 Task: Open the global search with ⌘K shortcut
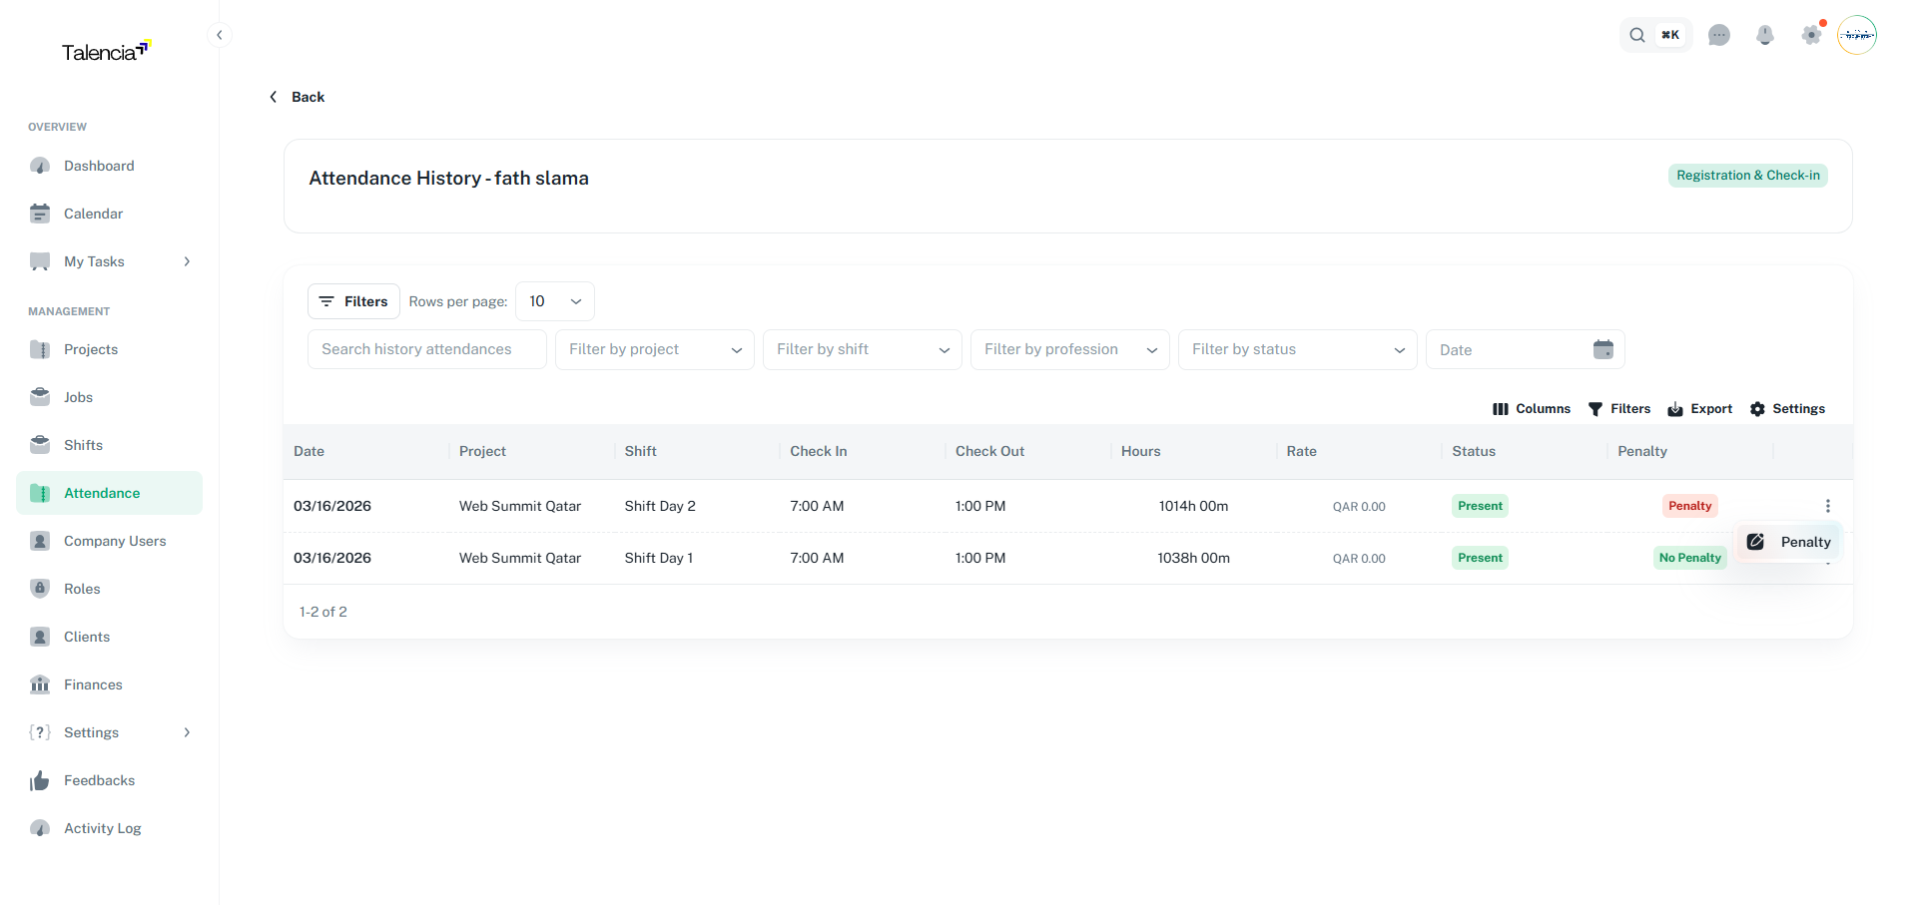pyautogui.click(x=1654, y=34)
